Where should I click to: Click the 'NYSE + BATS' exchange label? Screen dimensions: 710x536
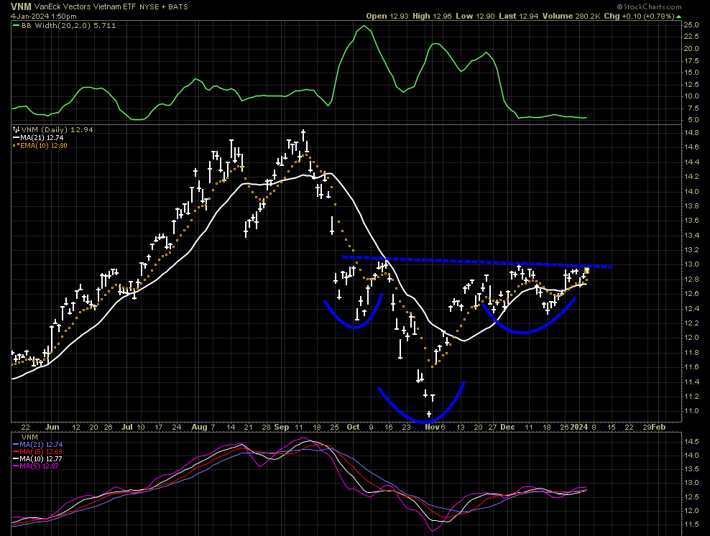(163, 6)
